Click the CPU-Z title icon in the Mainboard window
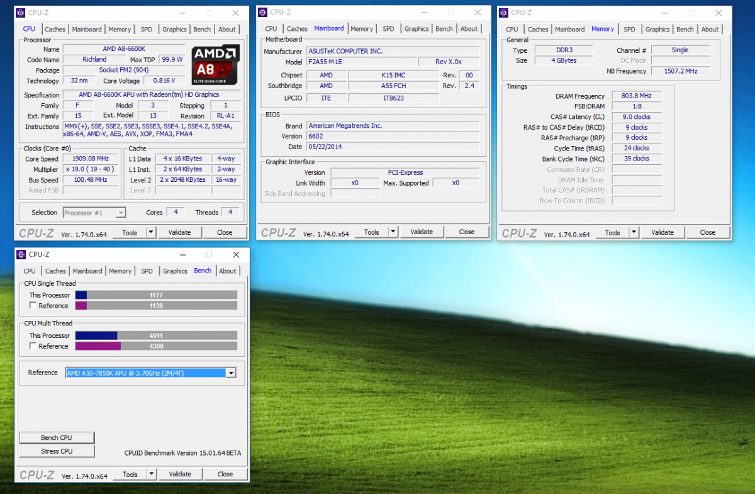This screenshot has height=494, width=755. tap(262, 12)
